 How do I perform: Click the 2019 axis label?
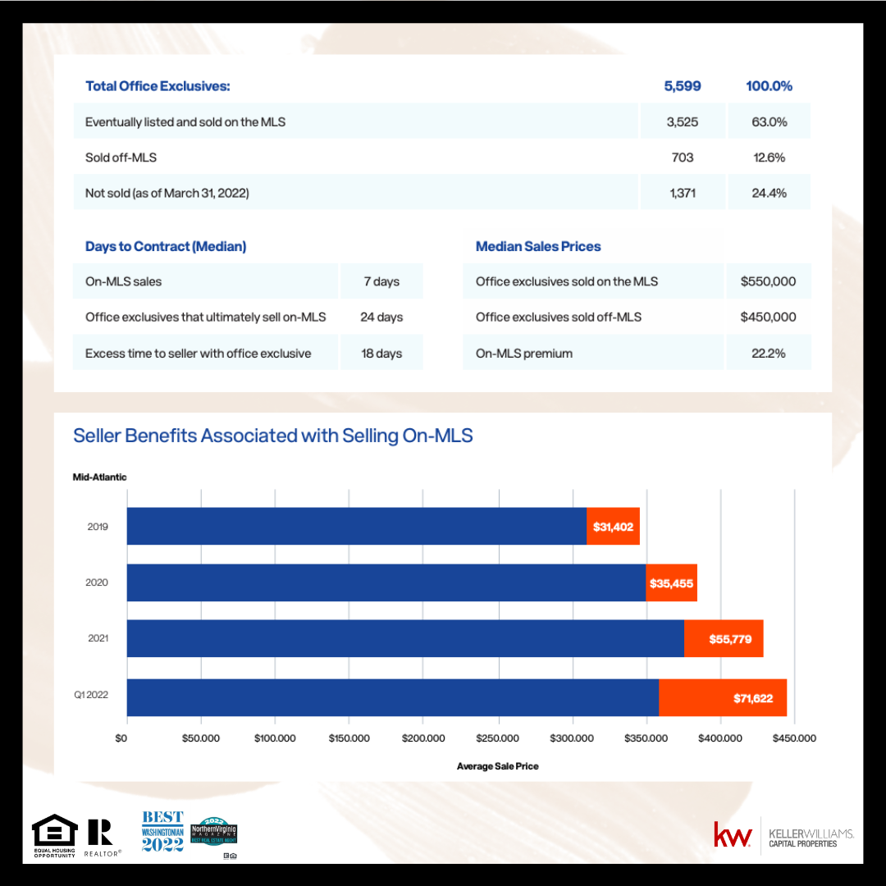click(97, 527)
